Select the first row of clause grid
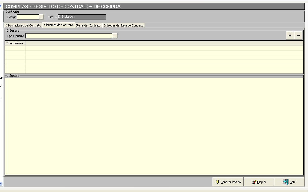Screen dimensions: 308x192 (154, 48)
